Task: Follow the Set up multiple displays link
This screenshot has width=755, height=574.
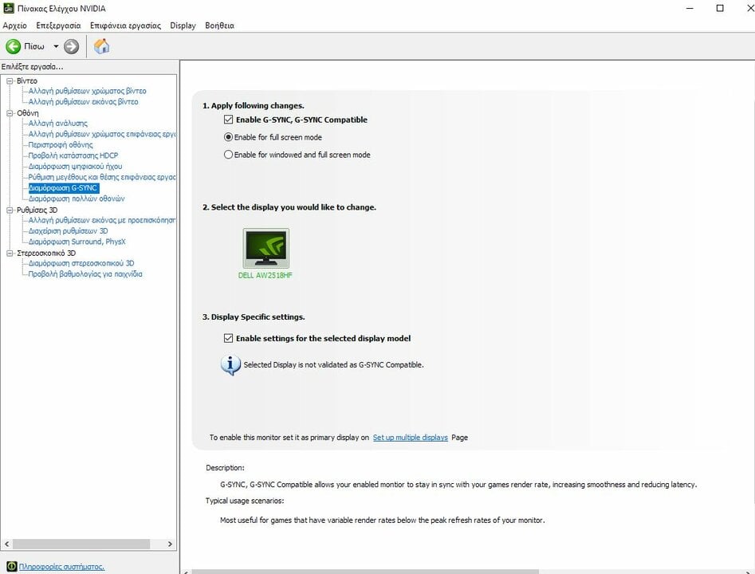Action: point(411,437)
